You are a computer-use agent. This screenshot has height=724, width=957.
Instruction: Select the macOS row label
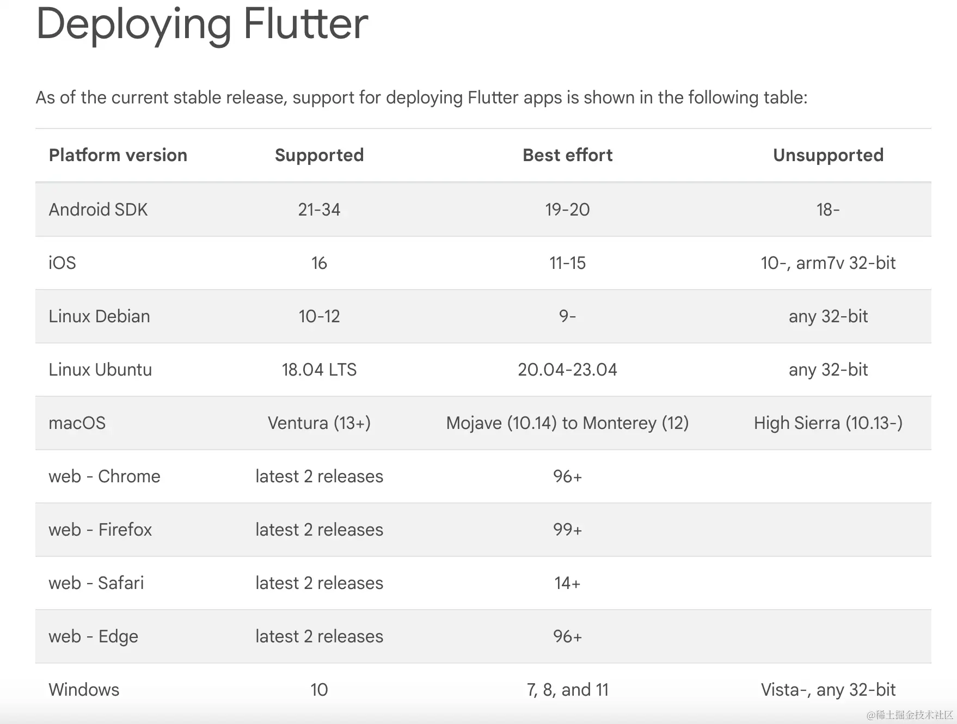[77, 423]
